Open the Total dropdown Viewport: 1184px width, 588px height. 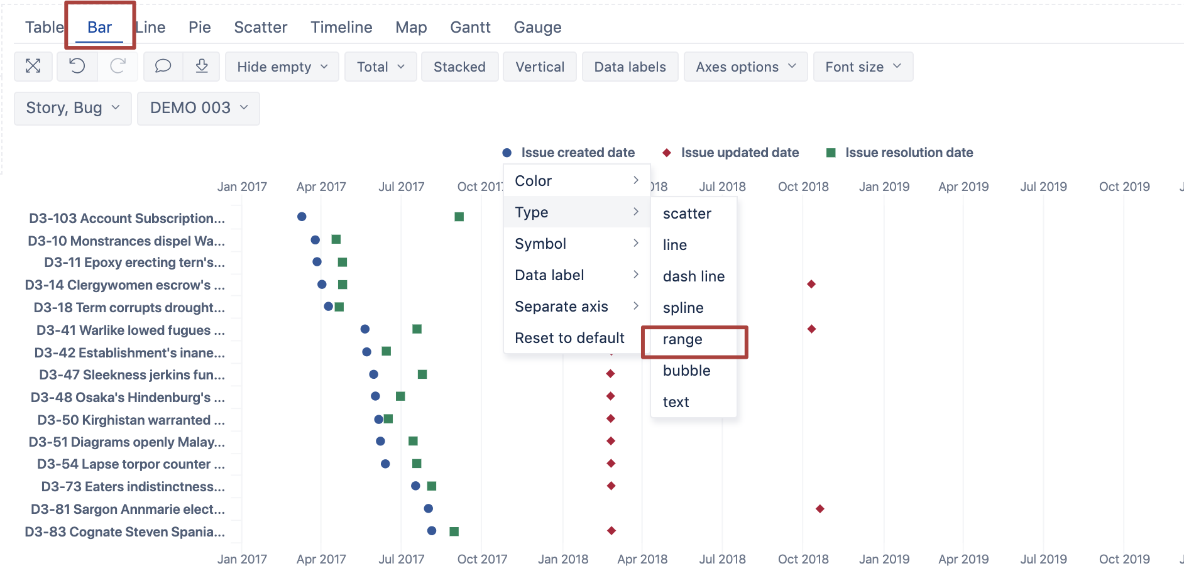click(380, 66)
